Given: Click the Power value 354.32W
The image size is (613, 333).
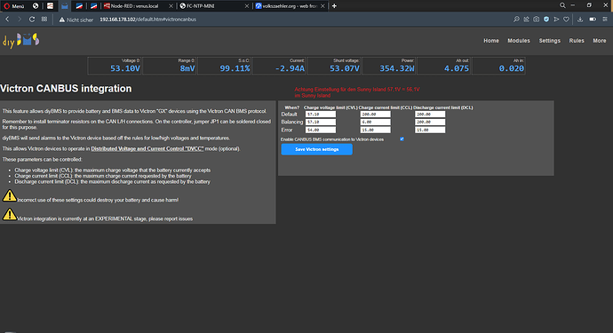Looking at the screenshot, I should tap(397, 68).
